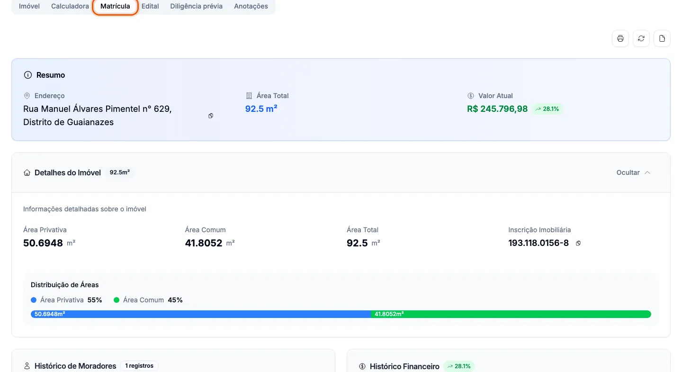Click the building icon beside Área Total in Resumo

point(249,96)
